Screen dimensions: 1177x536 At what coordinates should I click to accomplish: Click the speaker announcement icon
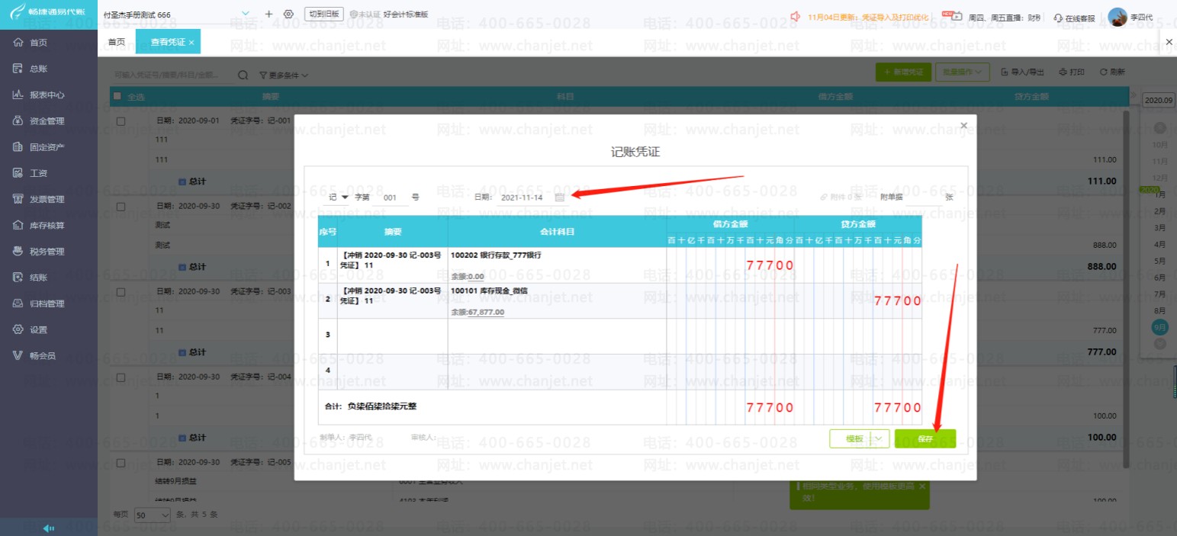click(x=796, y=16)
